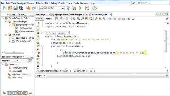Click the Build Project hammer icon

[x=68, y=8]
